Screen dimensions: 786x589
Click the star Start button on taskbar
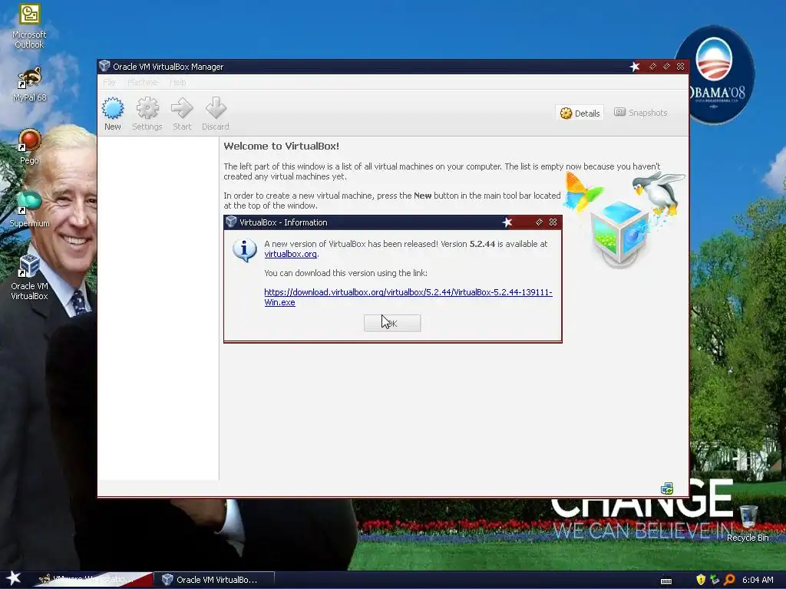[14, 579]
